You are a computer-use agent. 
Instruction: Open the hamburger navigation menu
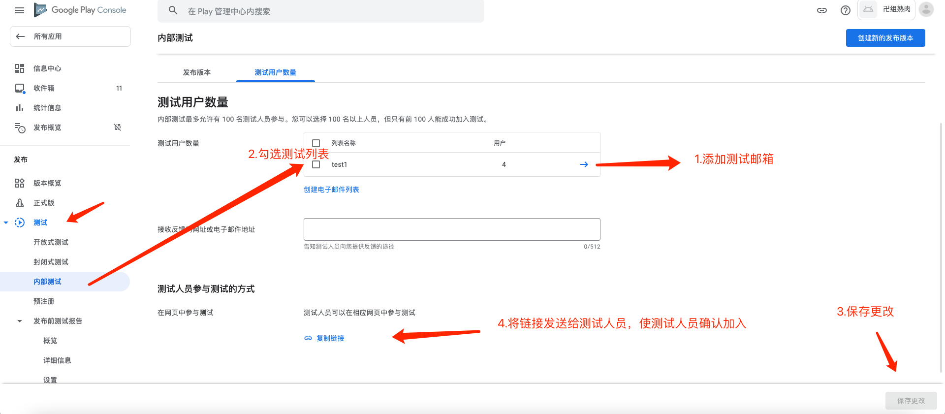[20, 10]
